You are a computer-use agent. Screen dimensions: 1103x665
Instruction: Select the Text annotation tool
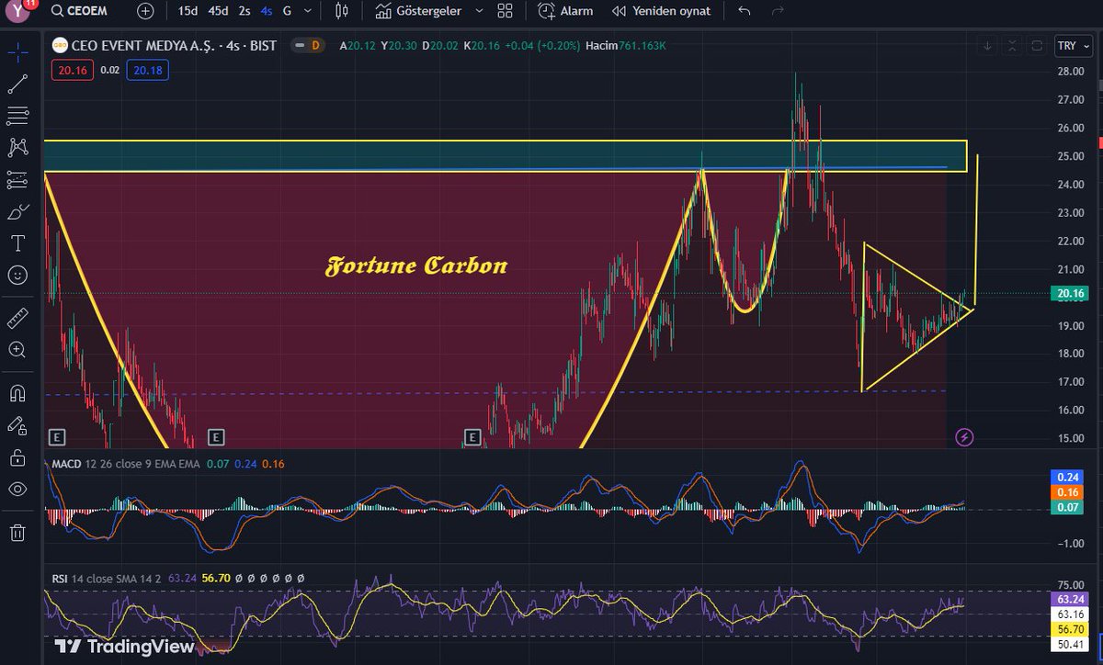coord(17,243)
